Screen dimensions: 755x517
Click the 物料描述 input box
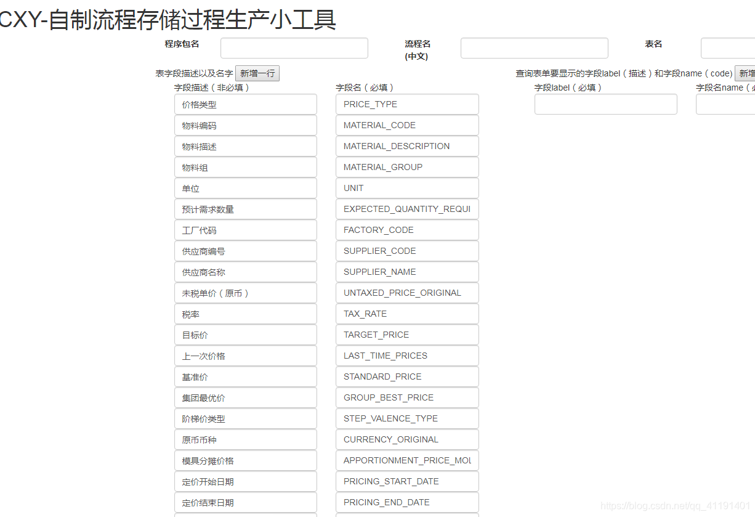[x=246, y=146]
